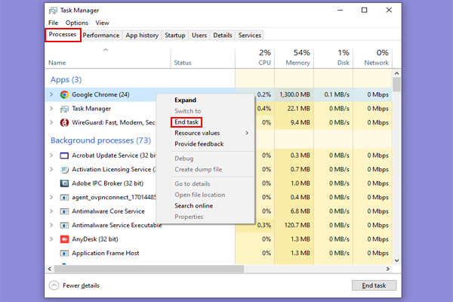
Task: Switch to the Services tab
Action: tap(250, 35)
